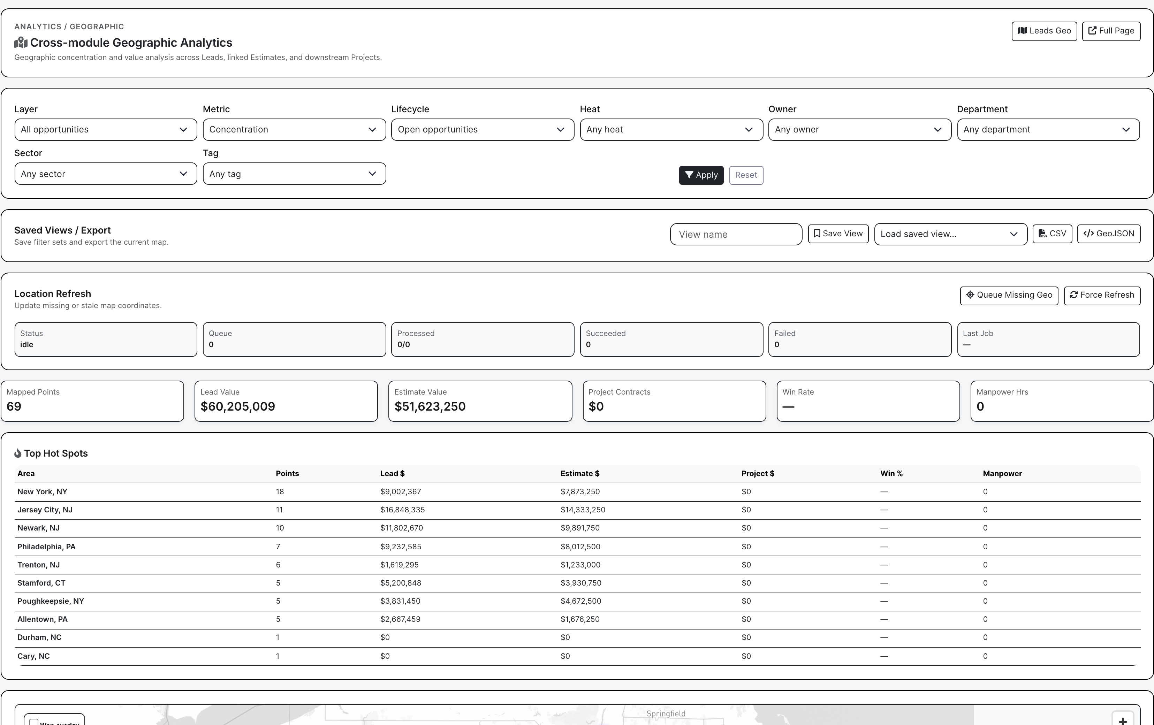Reset all filters
1154x725 pixels.
point(746,175)
